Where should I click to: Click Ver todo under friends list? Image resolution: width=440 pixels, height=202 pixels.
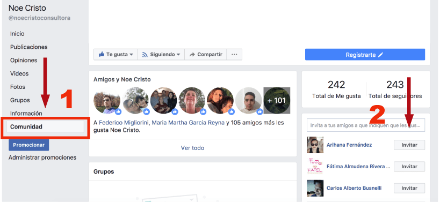(x=192, y=148)
